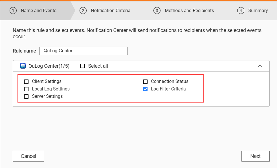Viewport: 277px width, 168px height.
Task: Click the circled number 2 step icon
Action: pos(83,11)
